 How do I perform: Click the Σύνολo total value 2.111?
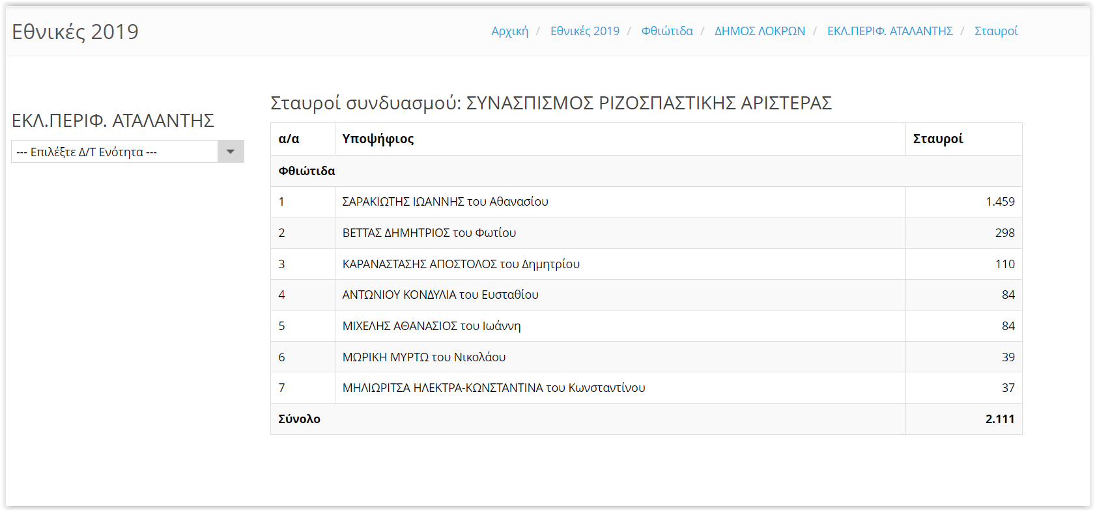point(999,419)
